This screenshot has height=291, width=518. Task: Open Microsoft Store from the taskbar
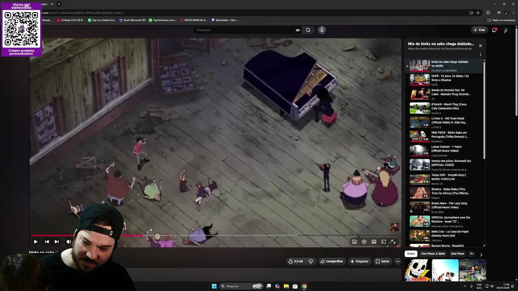click(295, 286)
